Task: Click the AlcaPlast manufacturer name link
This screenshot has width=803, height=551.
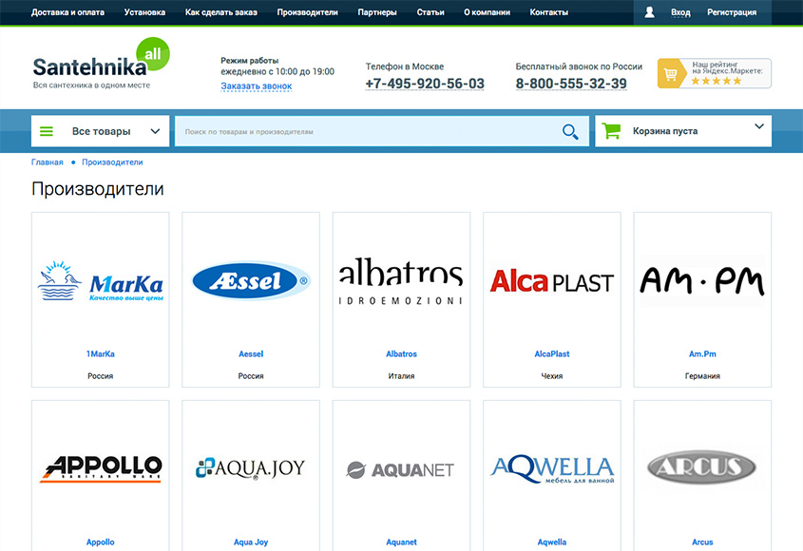Action: [x=552, y=353]
